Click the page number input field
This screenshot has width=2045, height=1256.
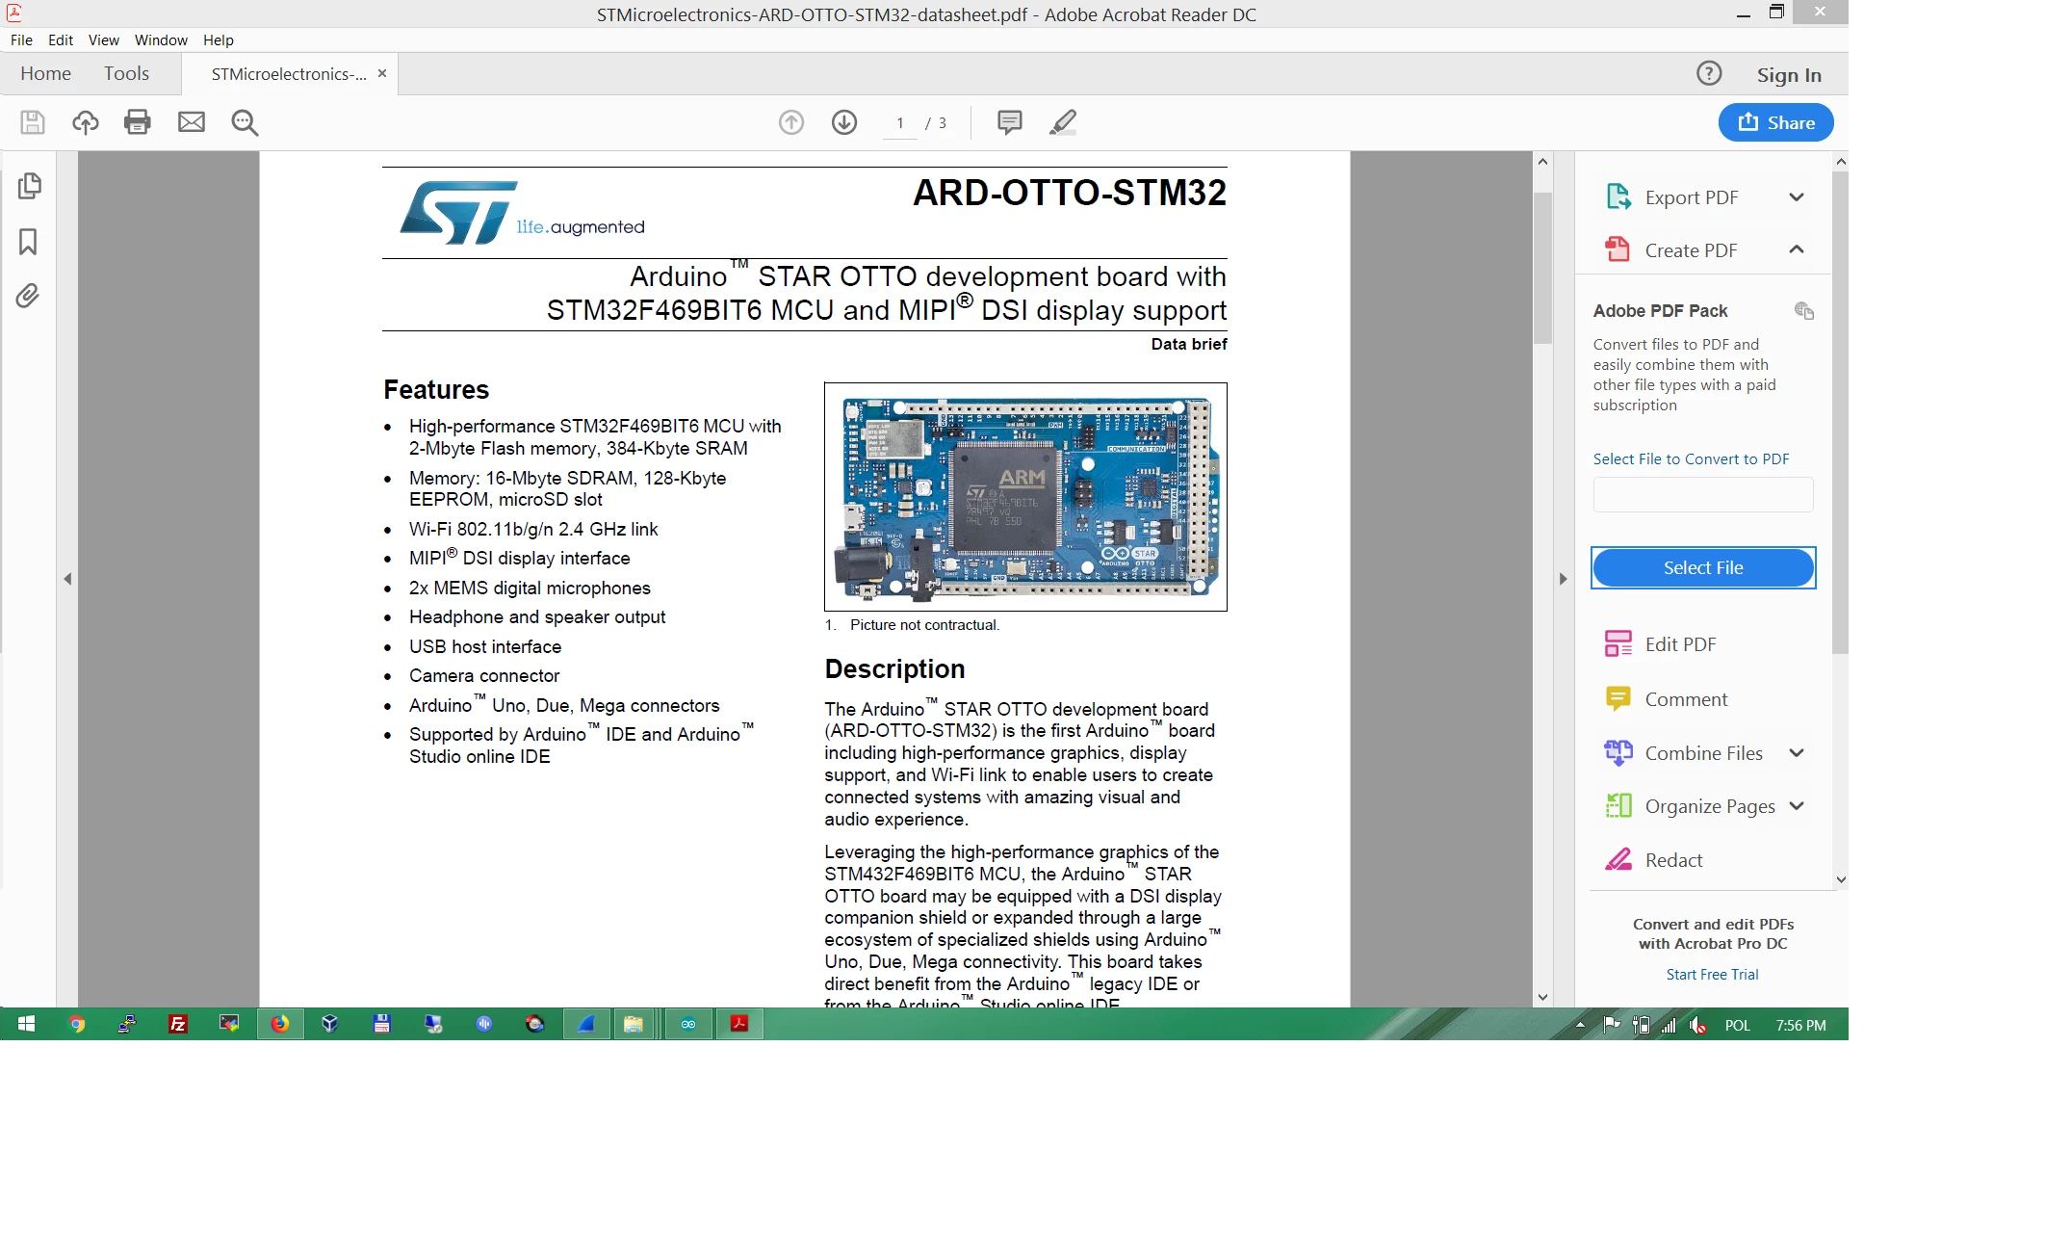(900, 123)
